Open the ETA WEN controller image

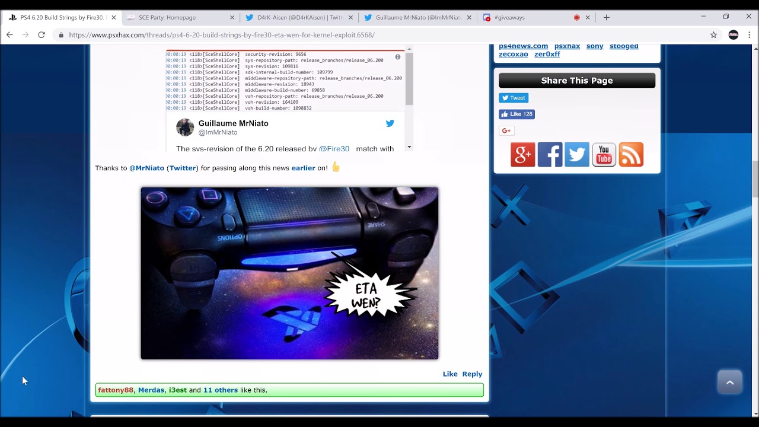289,273
